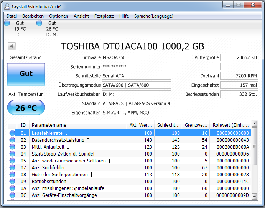Open the Datei menu
This screenshot has width=265, height=208.
click(12, 16)
